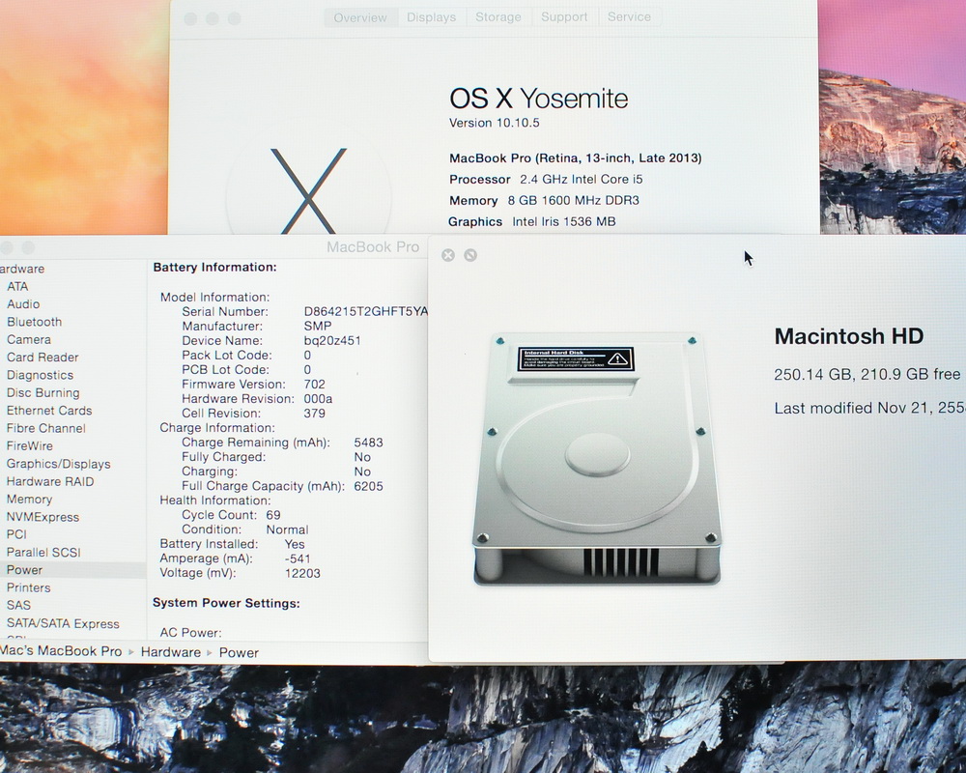The image size is (966, 773).
Task: Switch to the Support tab
Action: (564, 17)
